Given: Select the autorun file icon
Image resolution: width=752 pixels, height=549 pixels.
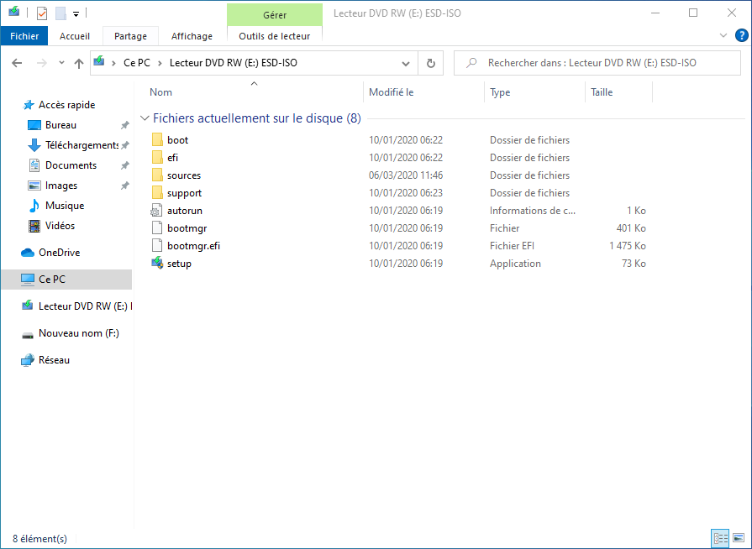Looking at the screenshot, I should click(156, 211).
